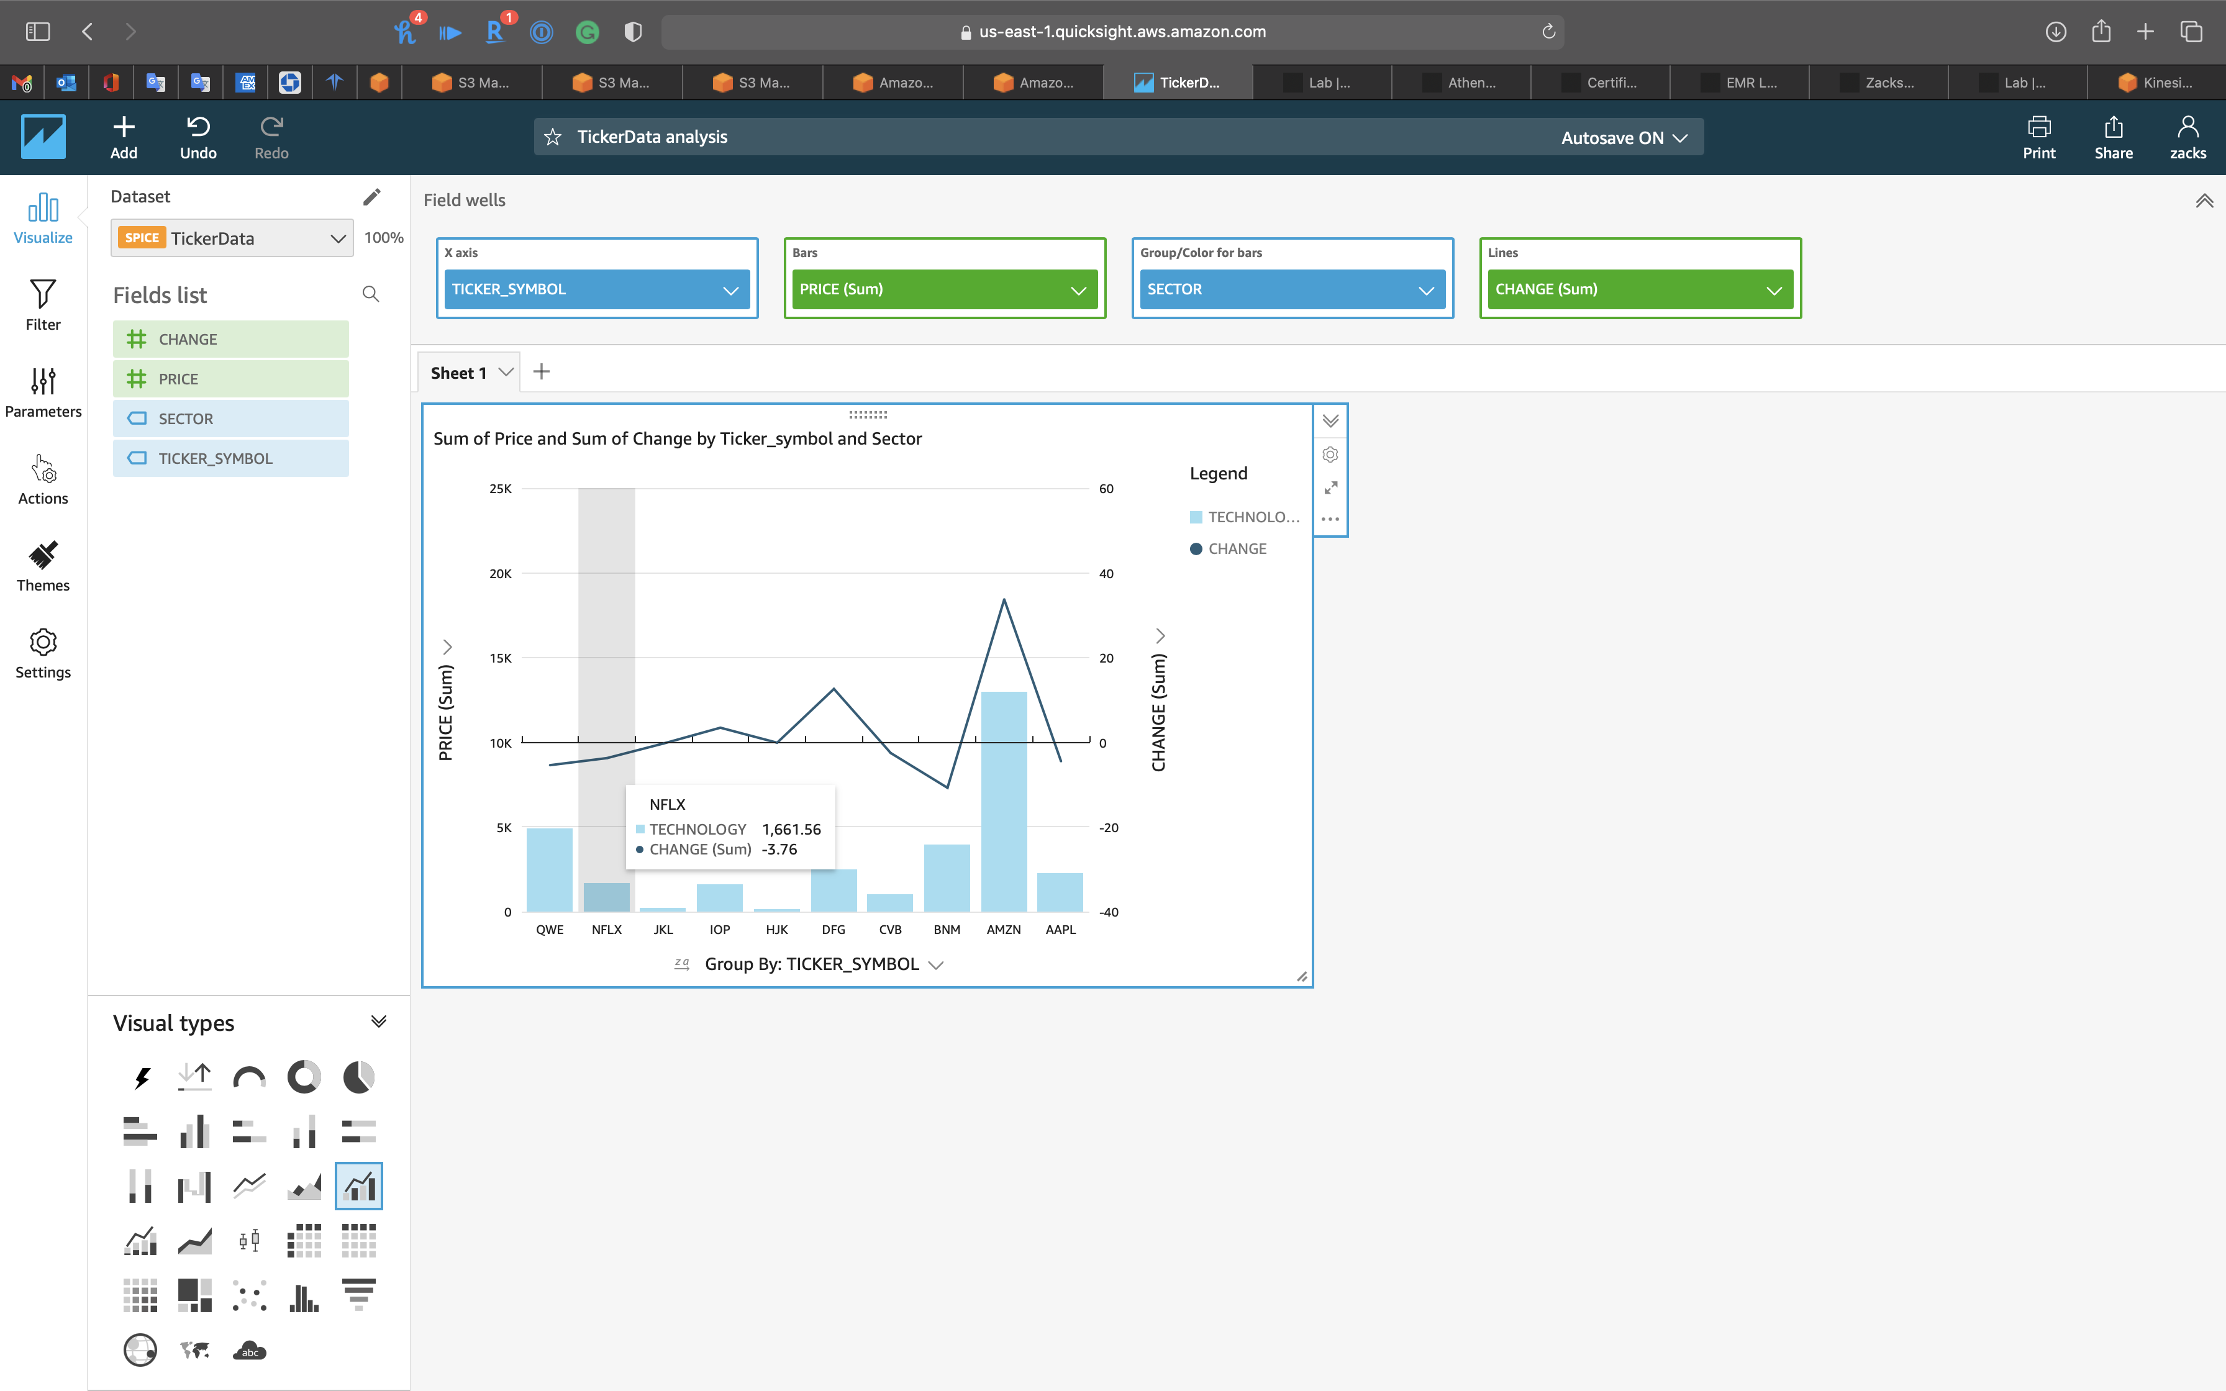Maximize the visual with expand icon
The height and width of the screenshot is (1391, 2226).
(x=1330, y=487)
